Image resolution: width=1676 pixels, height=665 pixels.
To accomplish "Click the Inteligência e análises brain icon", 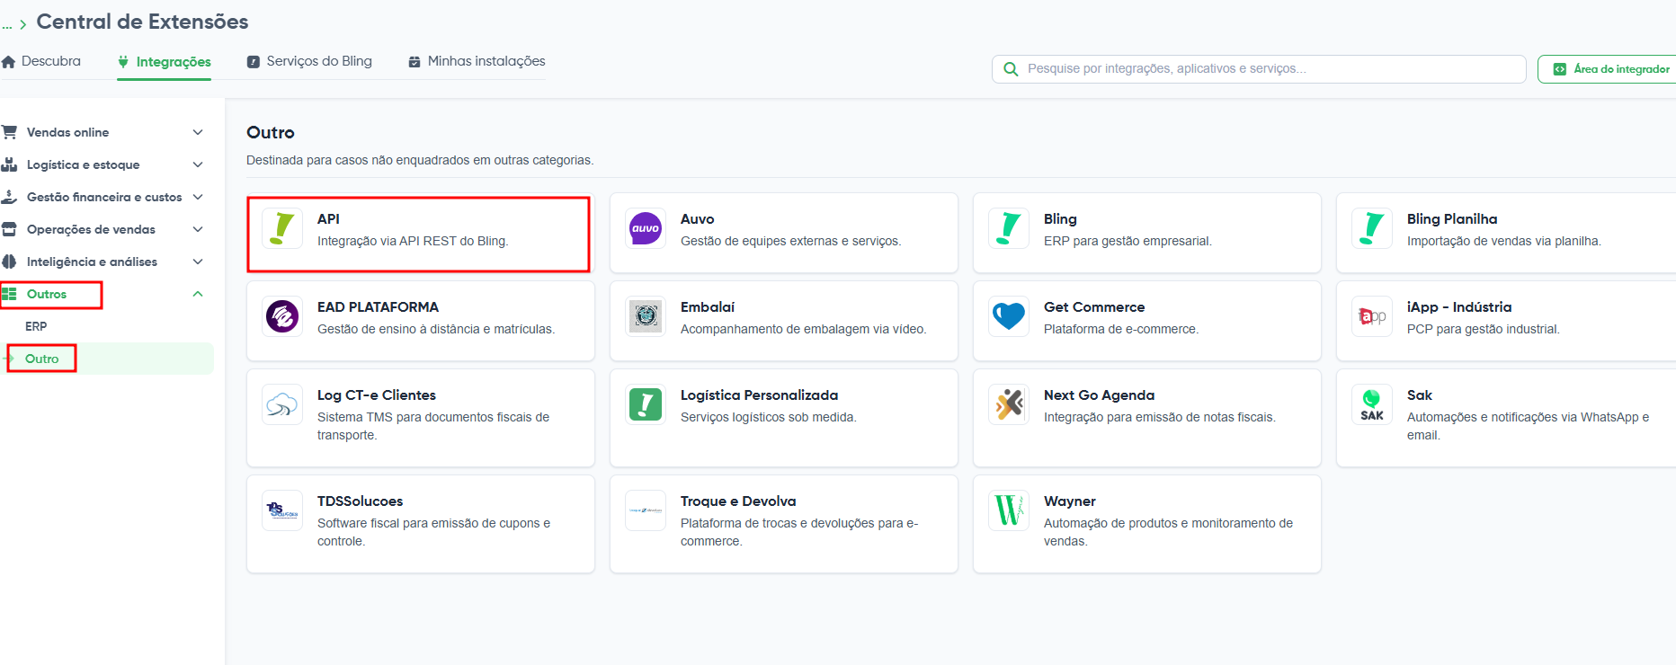I will (9, 262).
